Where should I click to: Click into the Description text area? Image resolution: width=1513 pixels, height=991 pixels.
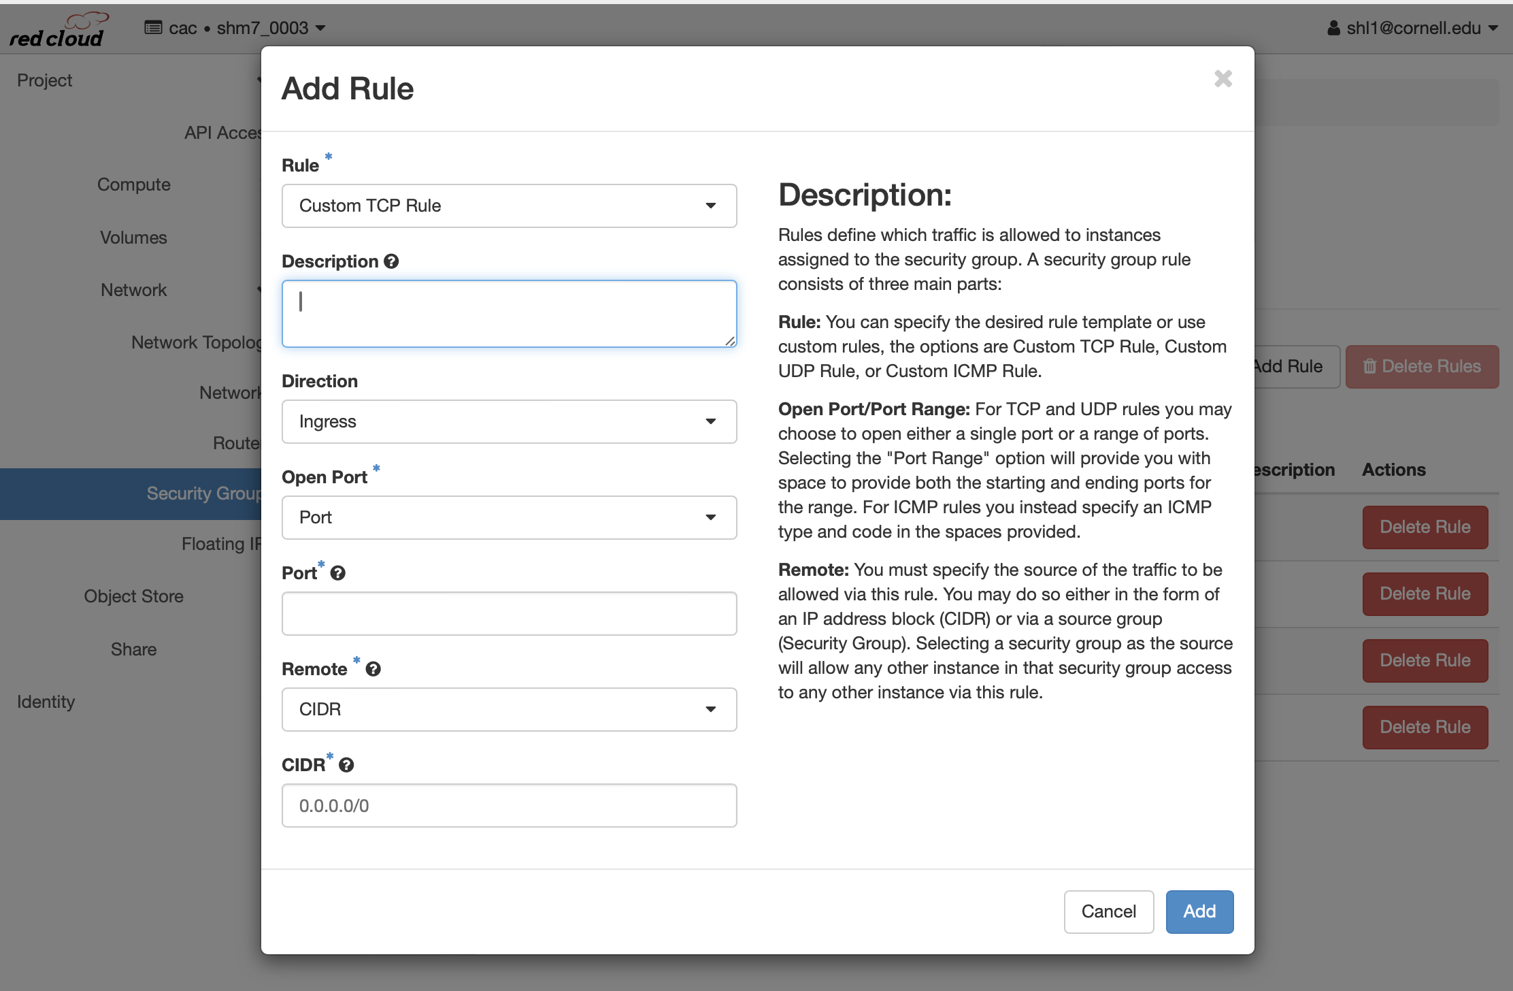click(x=509, y=314)
